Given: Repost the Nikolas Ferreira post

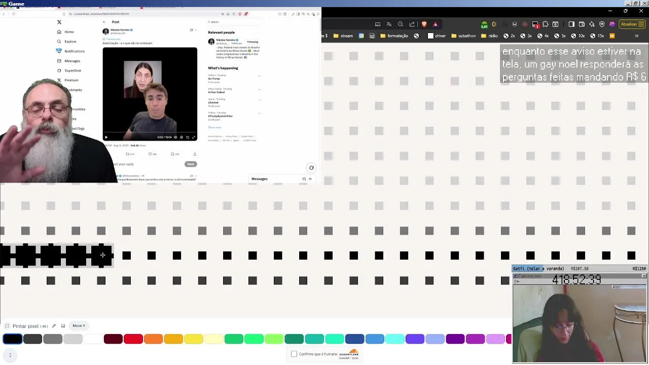Looking at the screenshot, I should 130,154.
